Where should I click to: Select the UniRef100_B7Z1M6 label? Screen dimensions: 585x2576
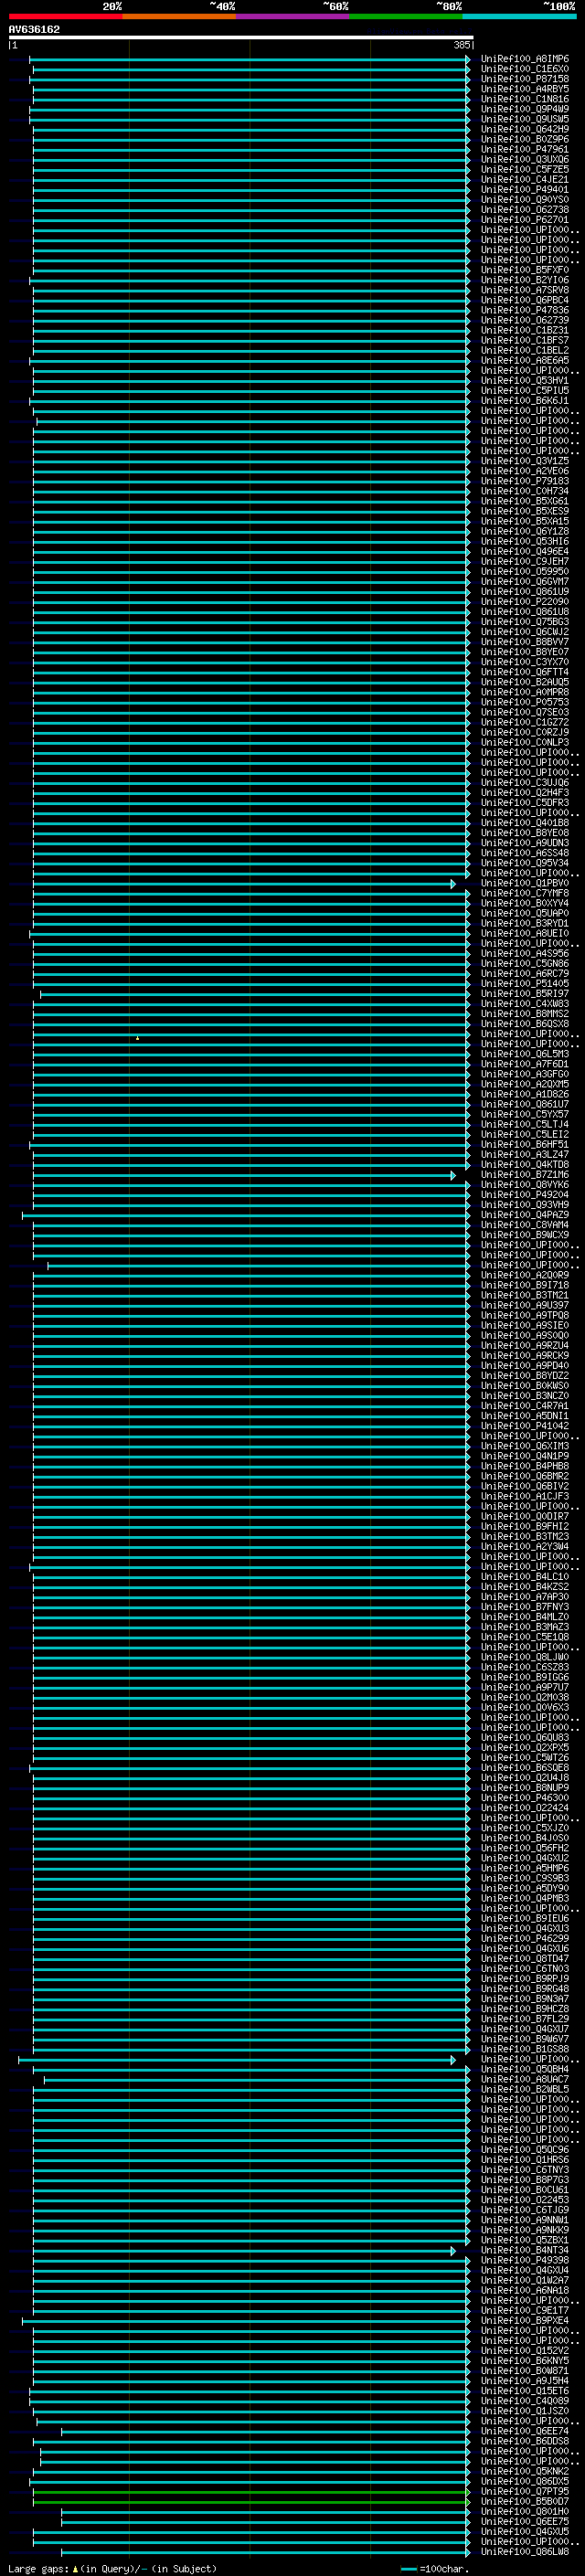[525, 1175]
